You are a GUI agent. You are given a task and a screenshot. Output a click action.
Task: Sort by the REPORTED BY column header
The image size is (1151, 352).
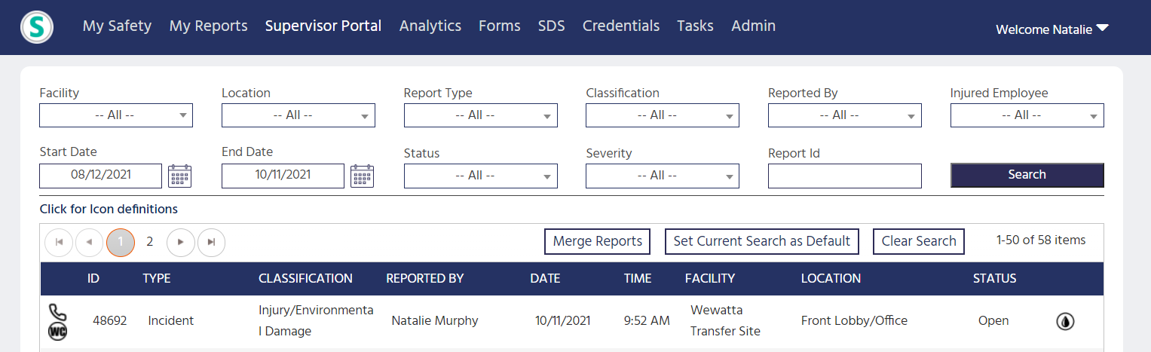(x=425, y=278)
